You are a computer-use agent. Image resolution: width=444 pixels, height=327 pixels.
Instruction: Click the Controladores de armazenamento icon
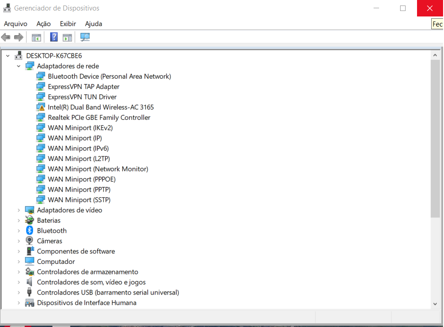30,272
